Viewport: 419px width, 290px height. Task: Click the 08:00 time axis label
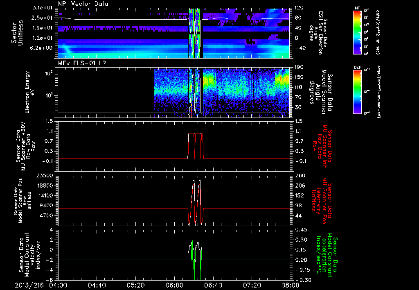click(x=290, y=285)
